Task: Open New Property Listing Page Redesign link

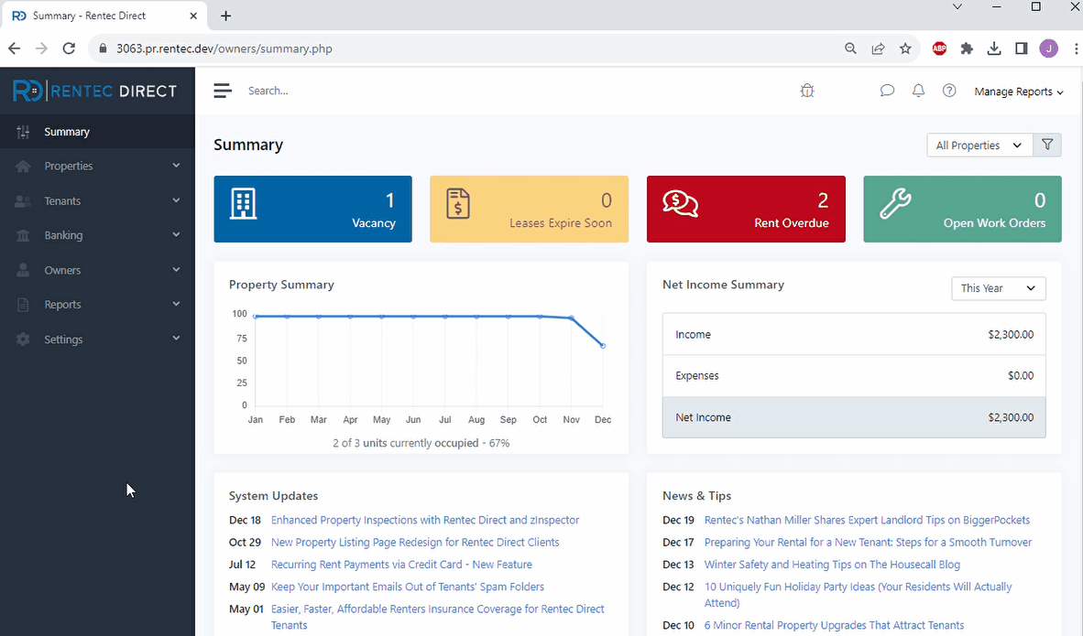Action: [x=415, y=542]
